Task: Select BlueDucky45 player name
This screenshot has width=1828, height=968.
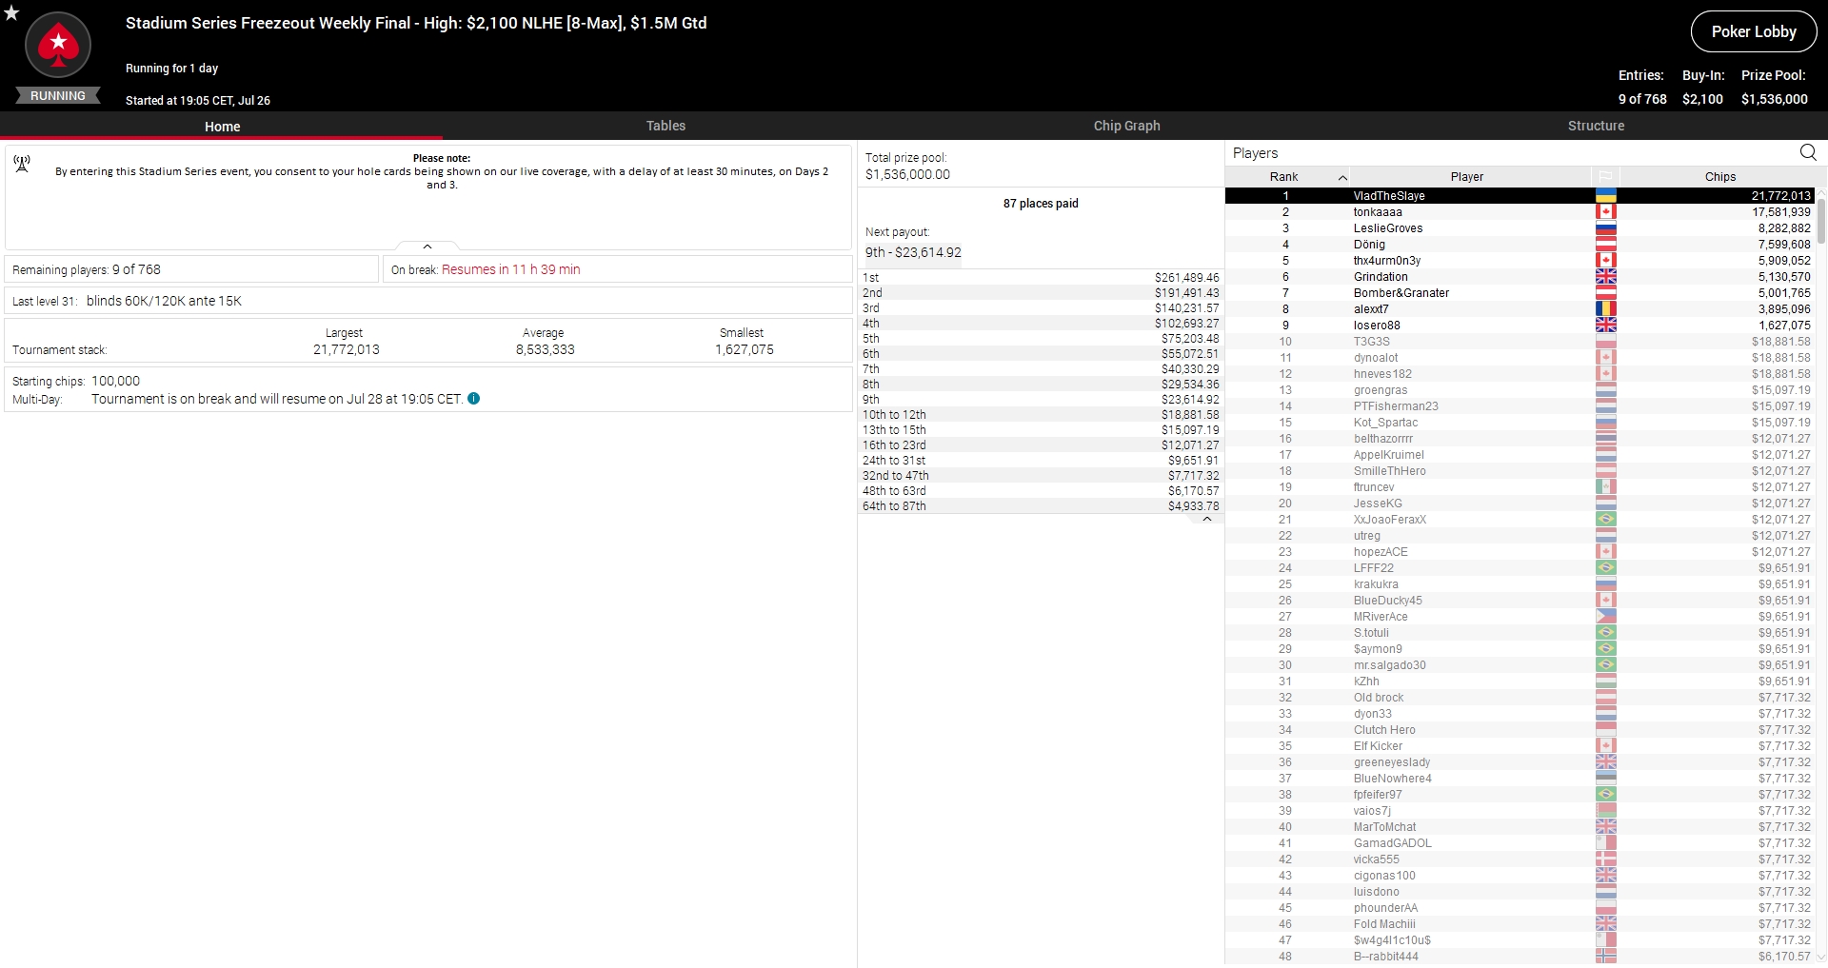Action: tap(1388, 600)
